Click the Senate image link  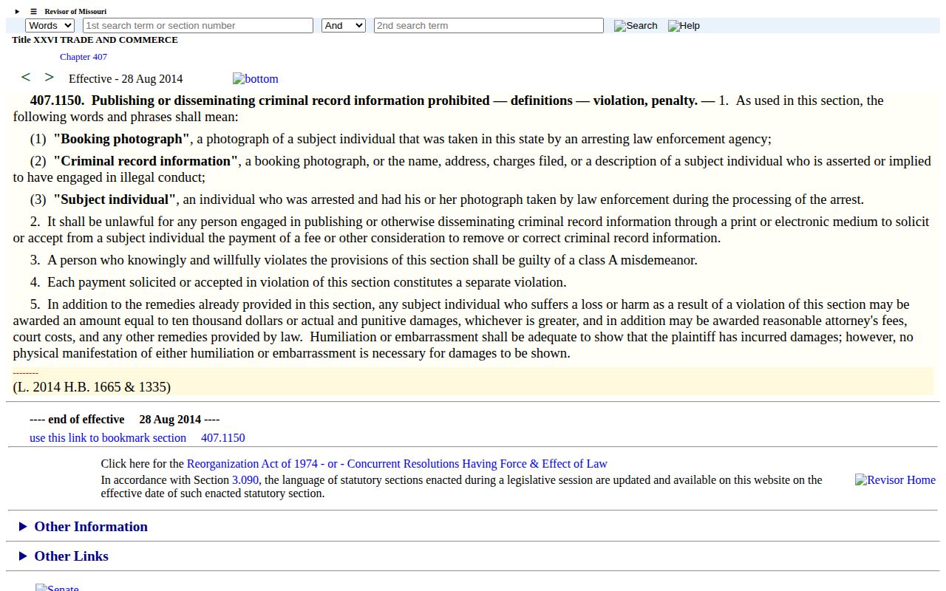coord(57,587)
